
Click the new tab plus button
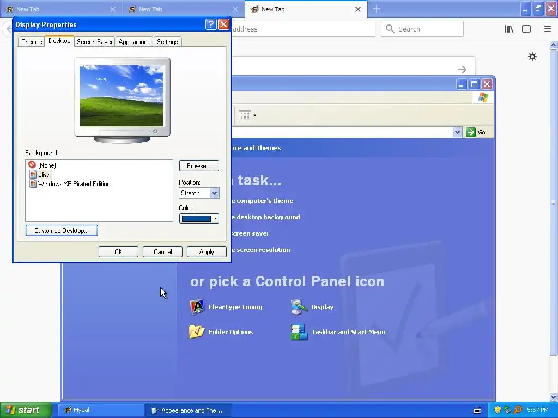pyautogui.click(x=377, y=9)
